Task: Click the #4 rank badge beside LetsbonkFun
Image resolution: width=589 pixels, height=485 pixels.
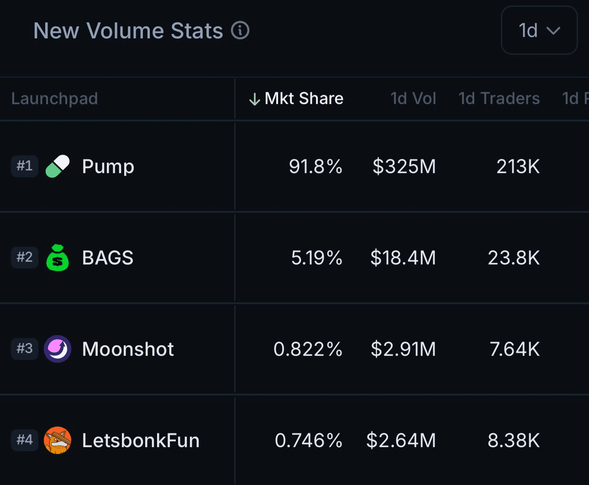Action: click(24, 440)
